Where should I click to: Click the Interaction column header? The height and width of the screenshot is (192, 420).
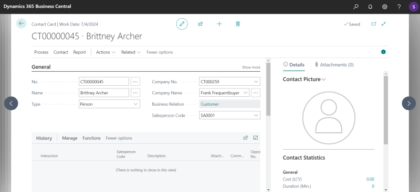[x=49, y=156]
